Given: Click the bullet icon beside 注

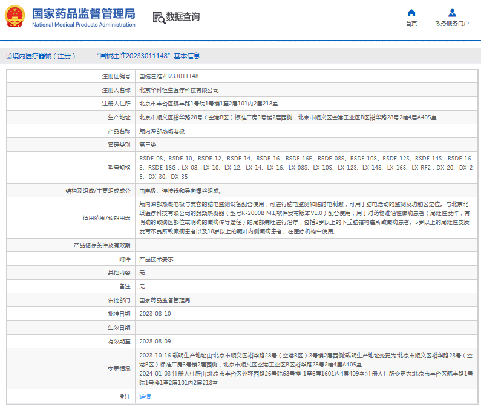Looking at the screenshot, I should point(122,397).
